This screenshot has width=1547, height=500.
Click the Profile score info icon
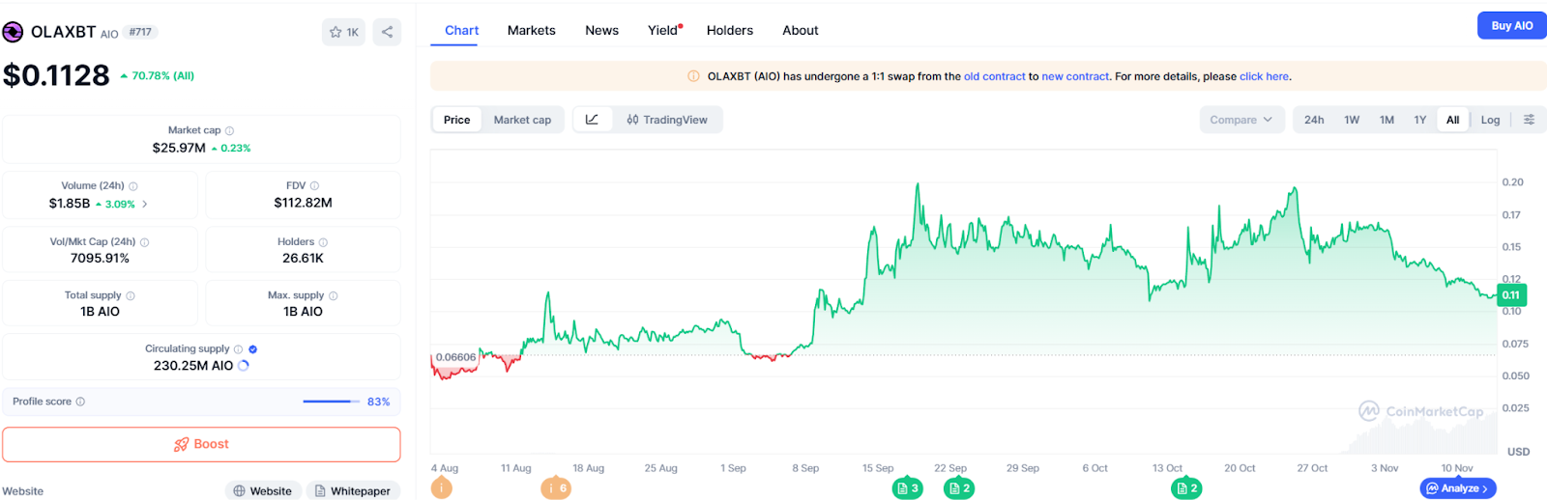80,402
